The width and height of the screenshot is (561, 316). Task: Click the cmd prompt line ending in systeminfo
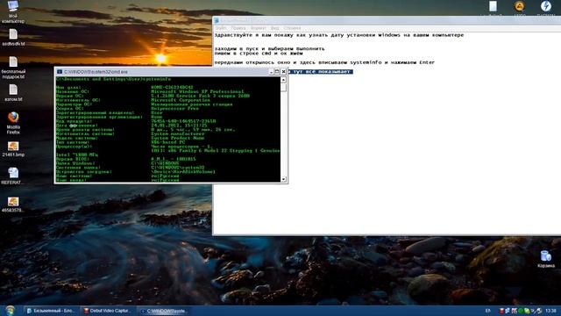coord(114,79)
